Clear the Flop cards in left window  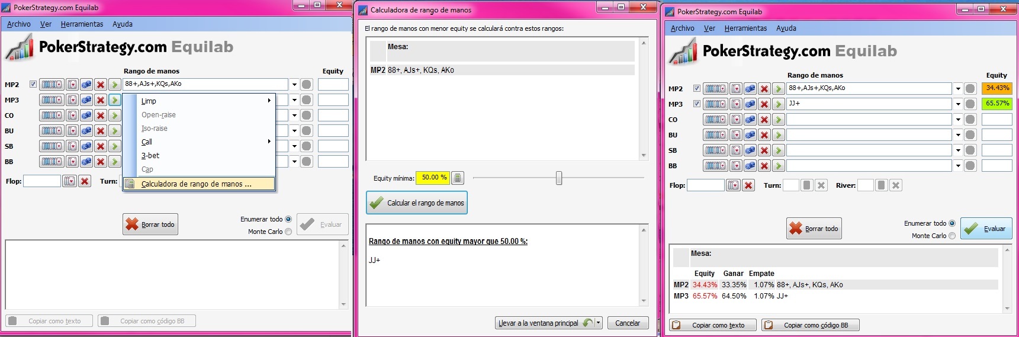85,181
